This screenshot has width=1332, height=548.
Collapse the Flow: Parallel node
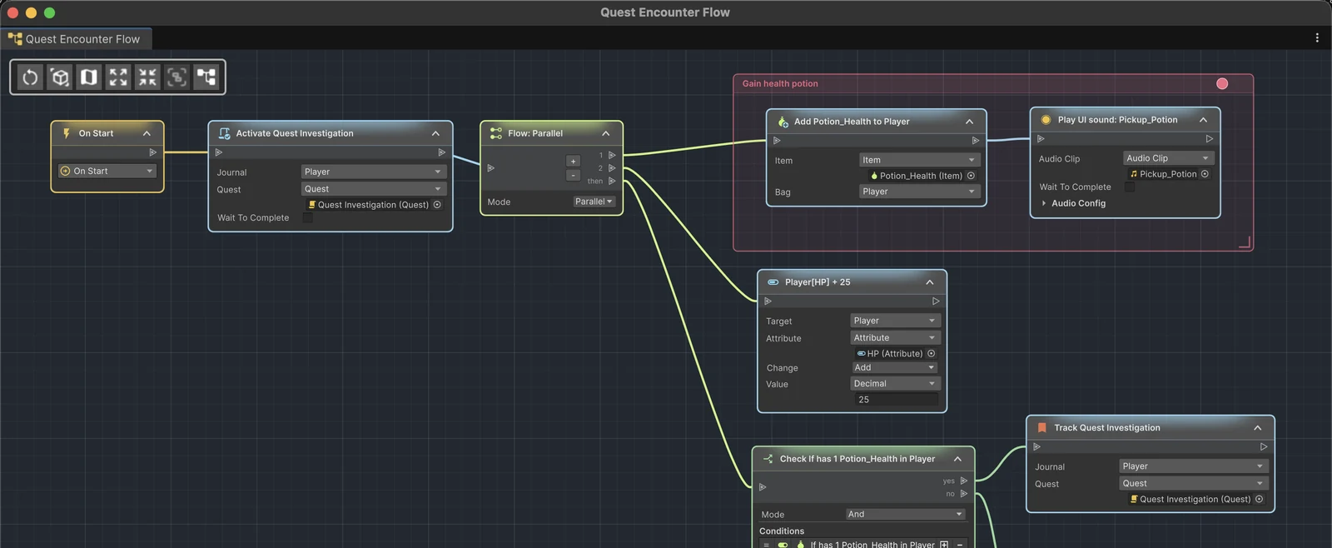click(x=605, y=133)
